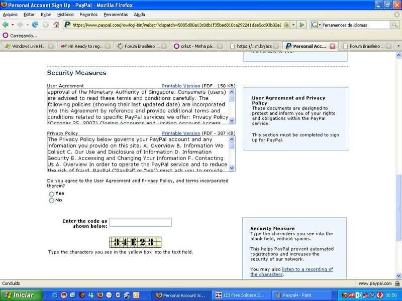This screenshot has width=402, height=301.
Task: Switch to the https://...m.br/acs tab
Action: point(254,46)
